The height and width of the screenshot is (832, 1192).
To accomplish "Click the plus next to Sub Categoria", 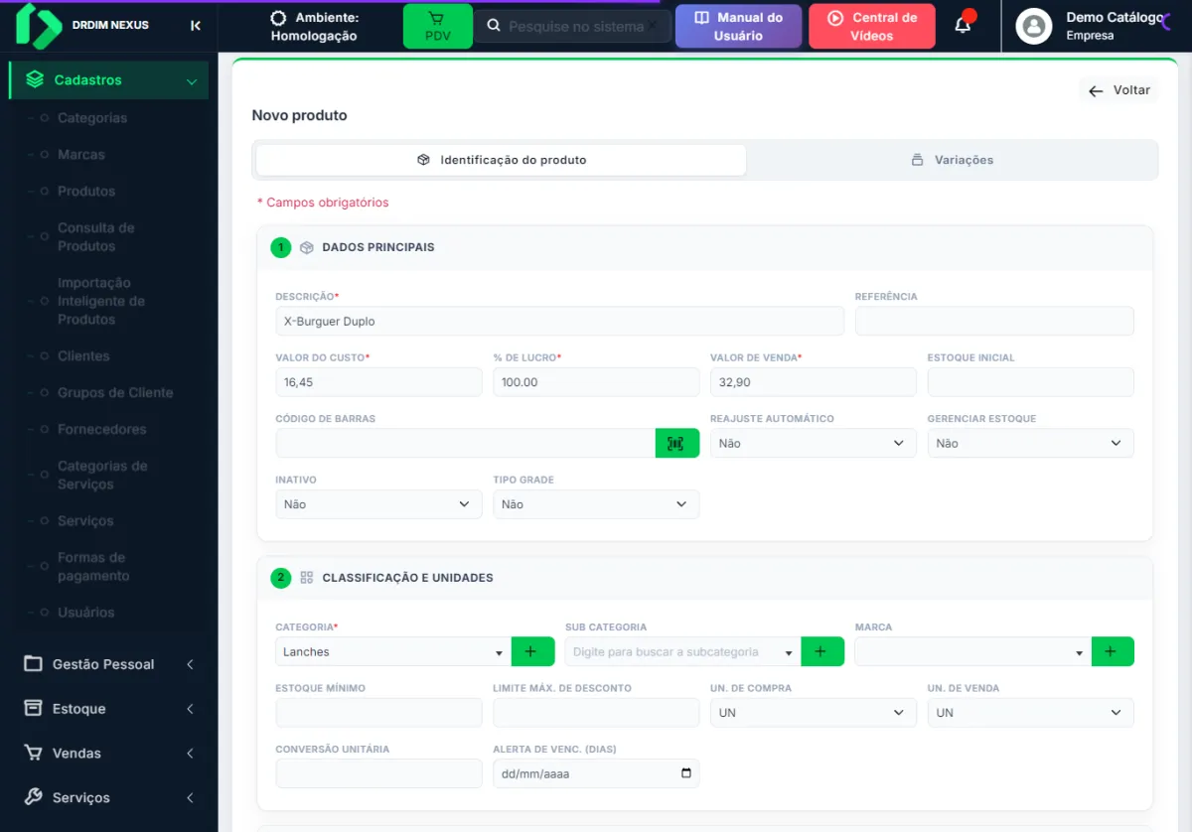I will point(822,651).
